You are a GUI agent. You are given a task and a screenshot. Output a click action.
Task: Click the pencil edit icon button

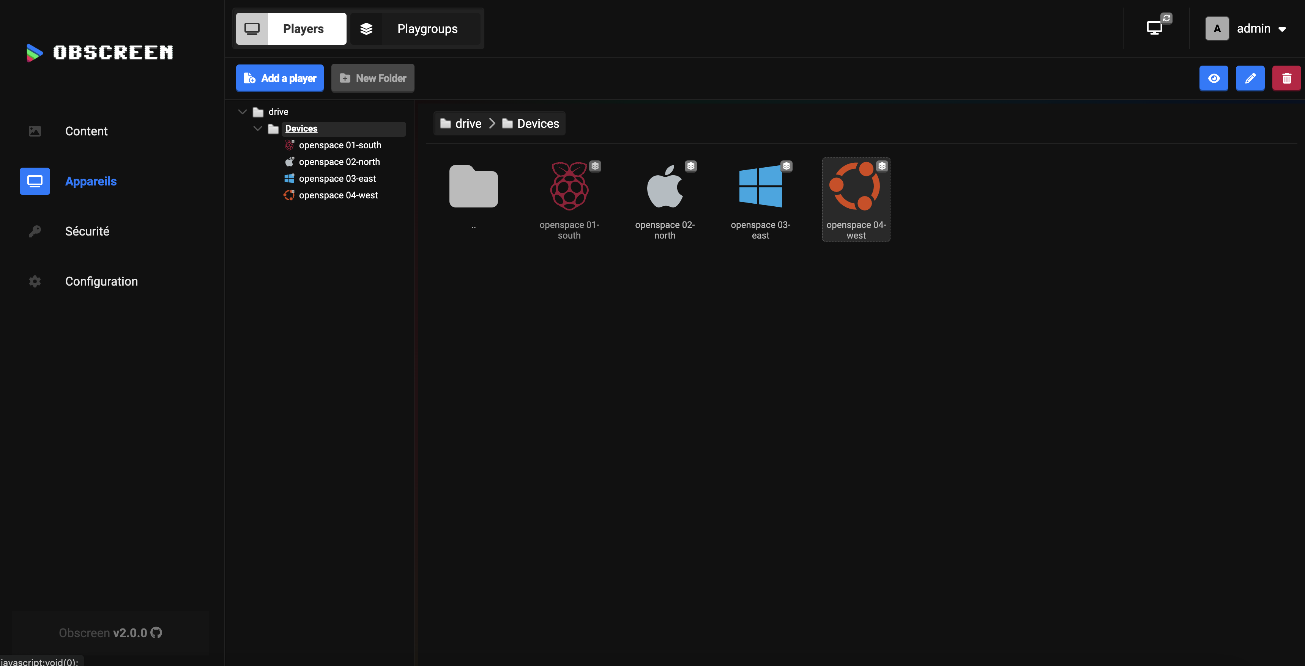1250,79
